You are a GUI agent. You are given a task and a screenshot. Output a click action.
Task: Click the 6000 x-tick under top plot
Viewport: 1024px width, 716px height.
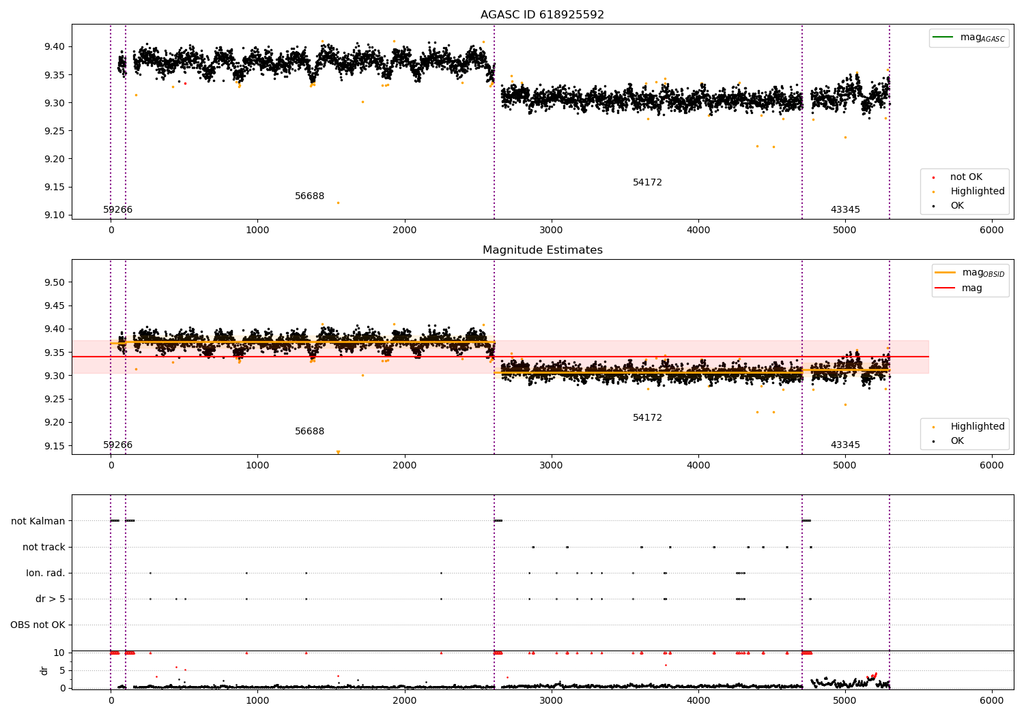click(x=991, y=230)
